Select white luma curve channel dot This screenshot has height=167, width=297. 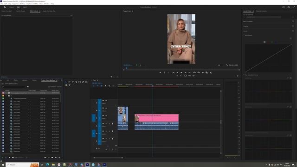click(265, 42)
